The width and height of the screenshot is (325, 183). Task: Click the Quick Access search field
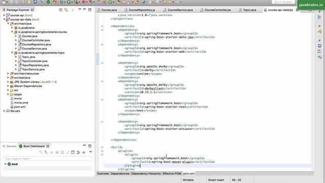pyautogui.click(x=283, y=2)
